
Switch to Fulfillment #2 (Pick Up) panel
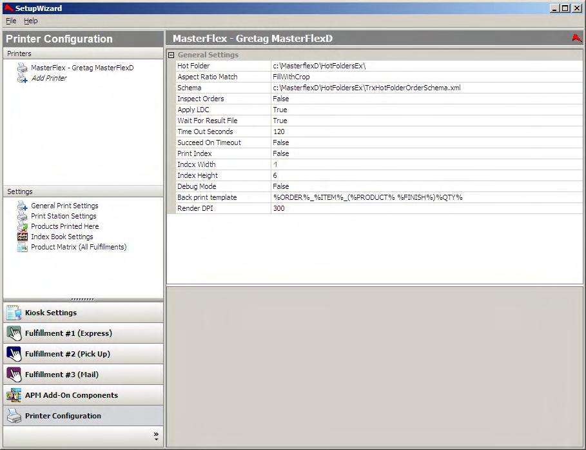[x=83, y=354]
